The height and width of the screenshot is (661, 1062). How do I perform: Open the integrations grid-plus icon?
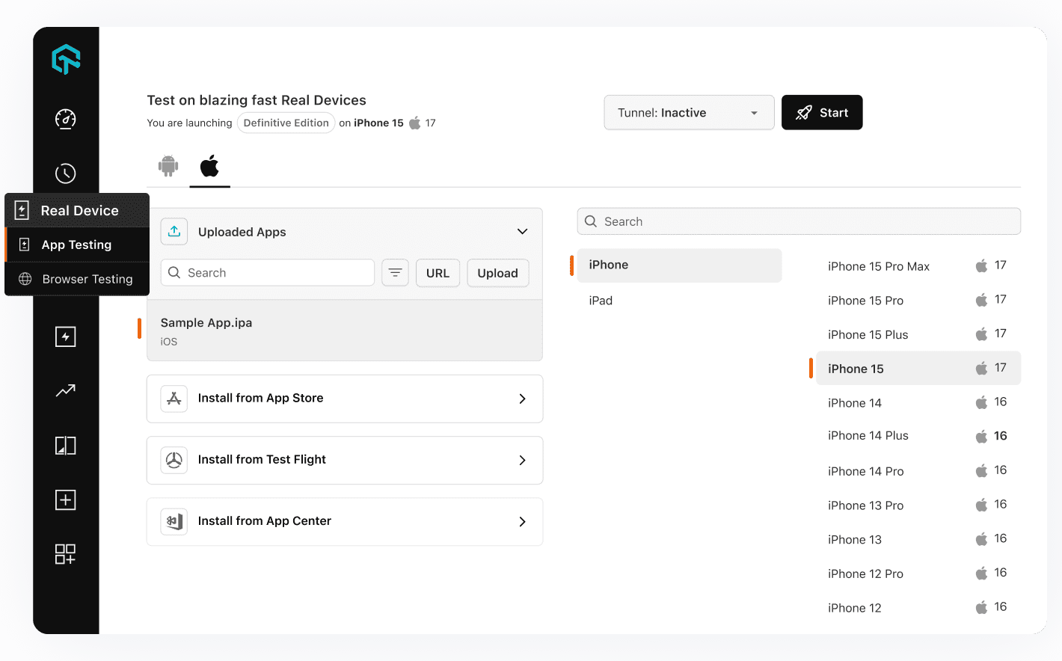tap(66, 554)
